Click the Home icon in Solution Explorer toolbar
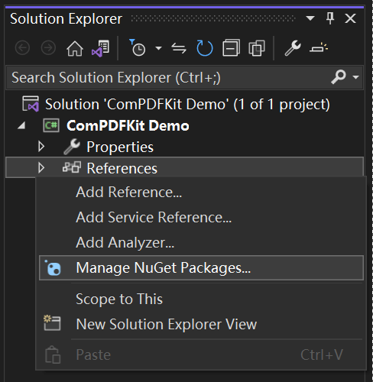This screenshot has height=382, width=373. pyautogui.click(x=75, y=48)
